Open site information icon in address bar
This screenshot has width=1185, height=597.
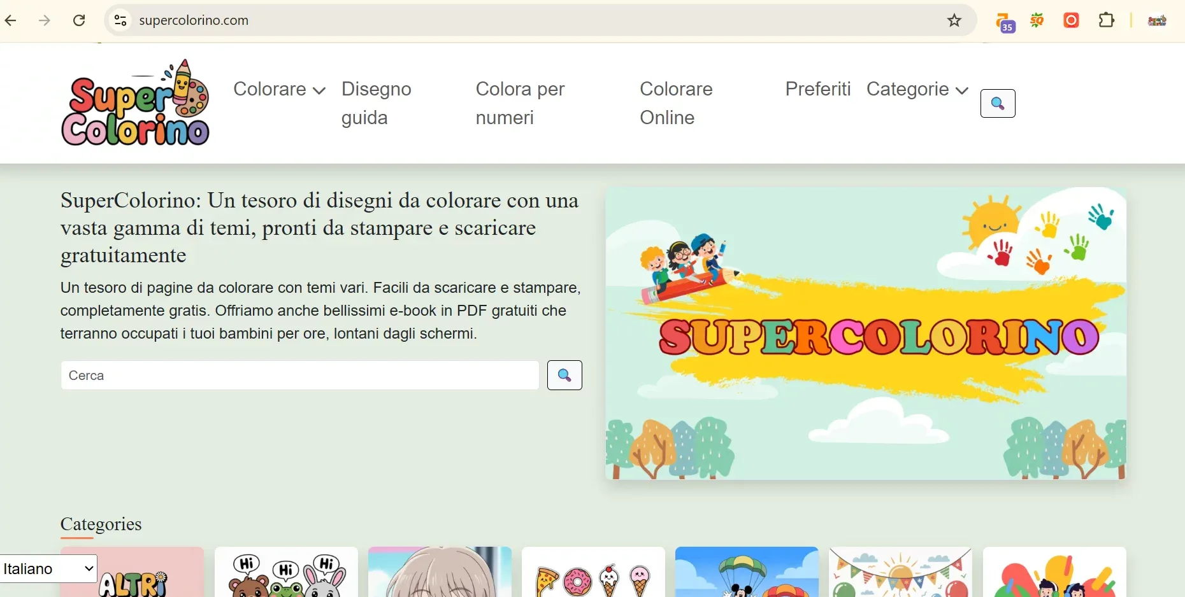tap(120, 20)
